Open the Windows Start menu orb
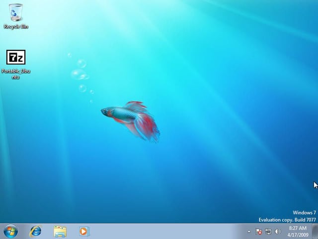The image size is (318, 239). (10, 231)
